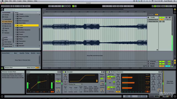Open the Multiband Dyn device chooser dropdown
Viewport: 177px width, 99px height.
[x=153, y=20]
